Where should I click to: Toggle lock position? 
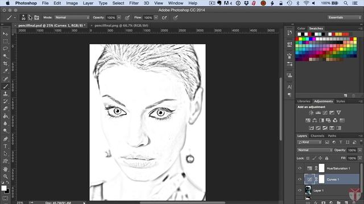(320, 158)
